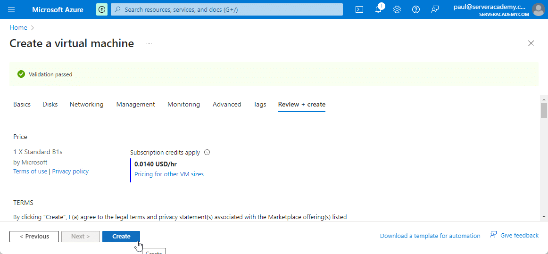The height and width of the screenshot is (254, 548).
Task: Close the Create a virtual machine pane
Action: pyautogui.click(x=531, y=43)
